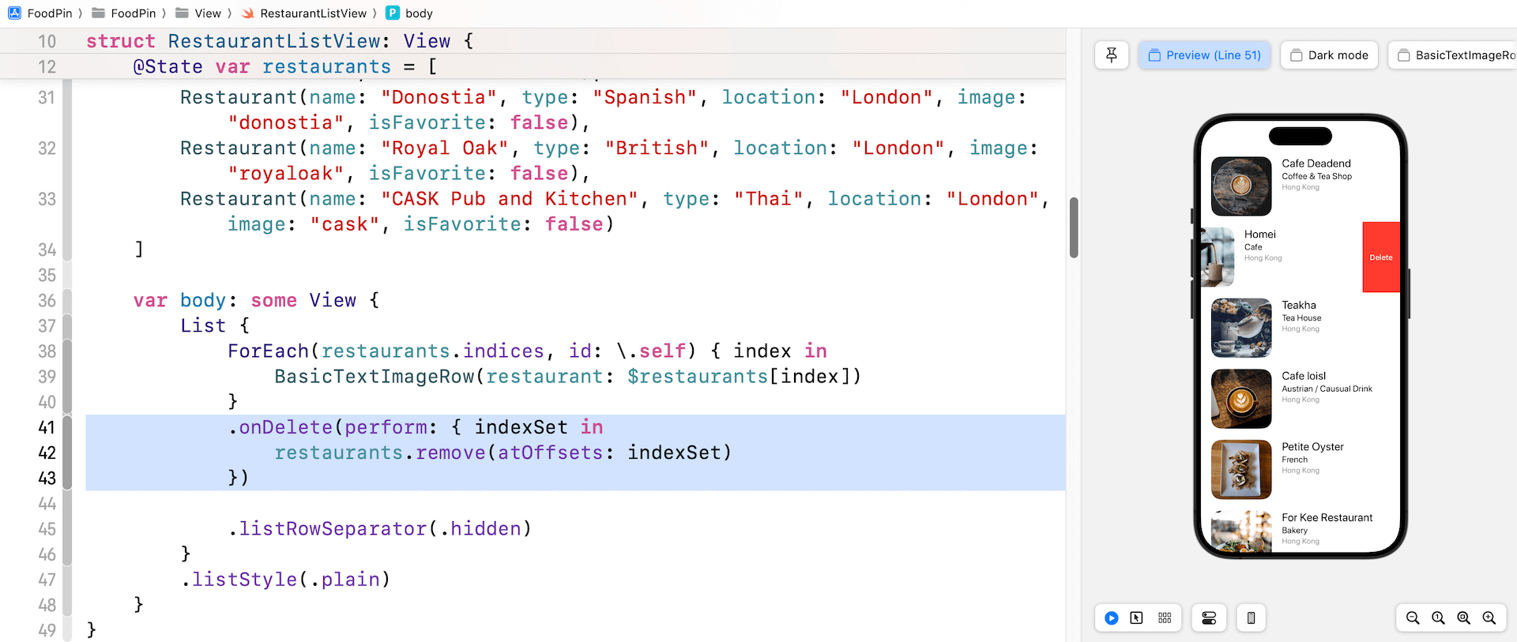
Task: Click the code editor vertical scrollbar
Action: (x=1074, y=227)
